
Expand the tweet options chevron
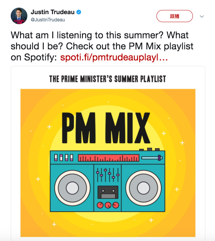(x=202, y=16)
